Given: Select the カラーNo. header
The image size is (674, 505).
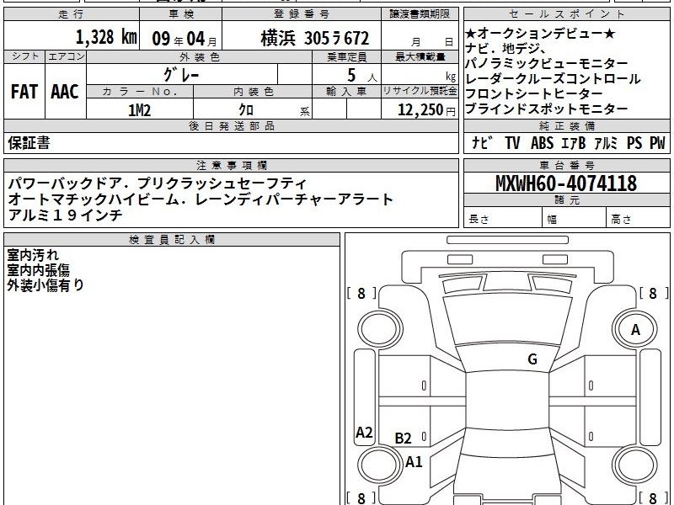Looking at the screenshot, I should tap(140, 92).
